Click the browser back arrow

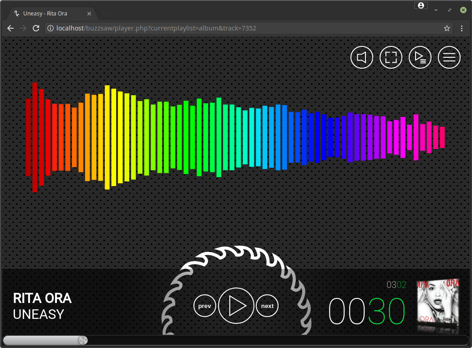(x=10, y=28)
